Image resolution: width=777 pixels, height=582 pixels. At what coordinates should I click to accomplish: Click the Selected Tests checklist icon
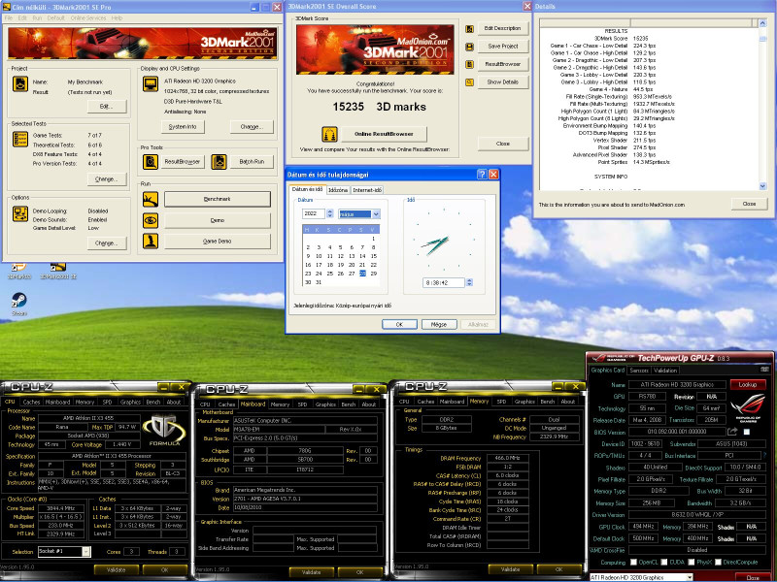coord(20,139)
